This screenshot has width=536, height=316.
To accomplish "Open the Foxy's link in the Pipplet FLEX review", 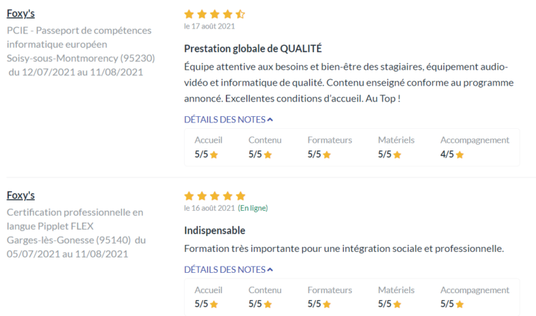I will (21, 196).
